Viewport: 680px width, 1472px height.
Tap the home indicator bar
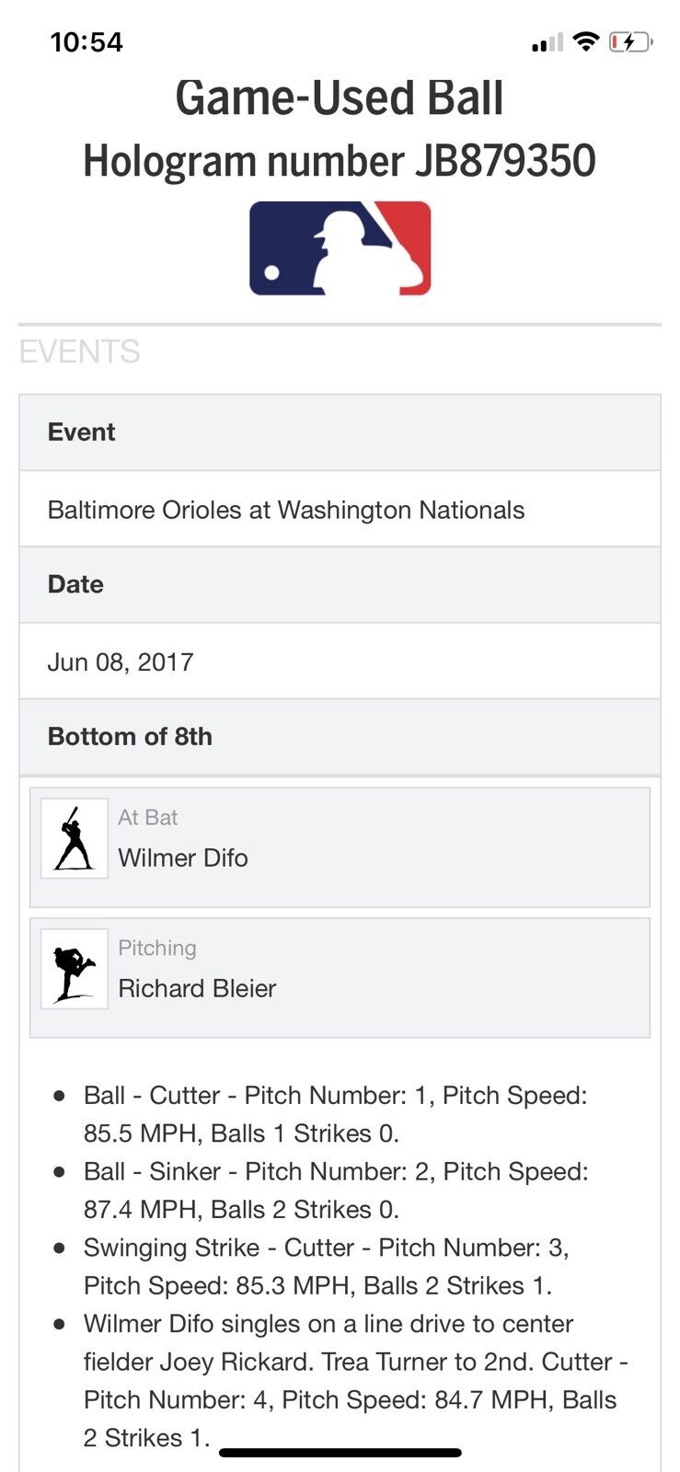(x=340, y=1454)
